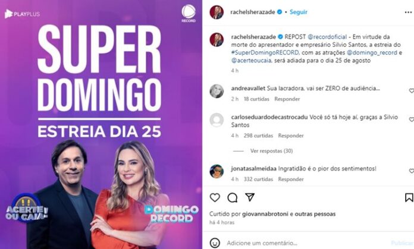The image size is (414, 249).
Task: Like andreavallet's comment heart
Action: [412, 91]
